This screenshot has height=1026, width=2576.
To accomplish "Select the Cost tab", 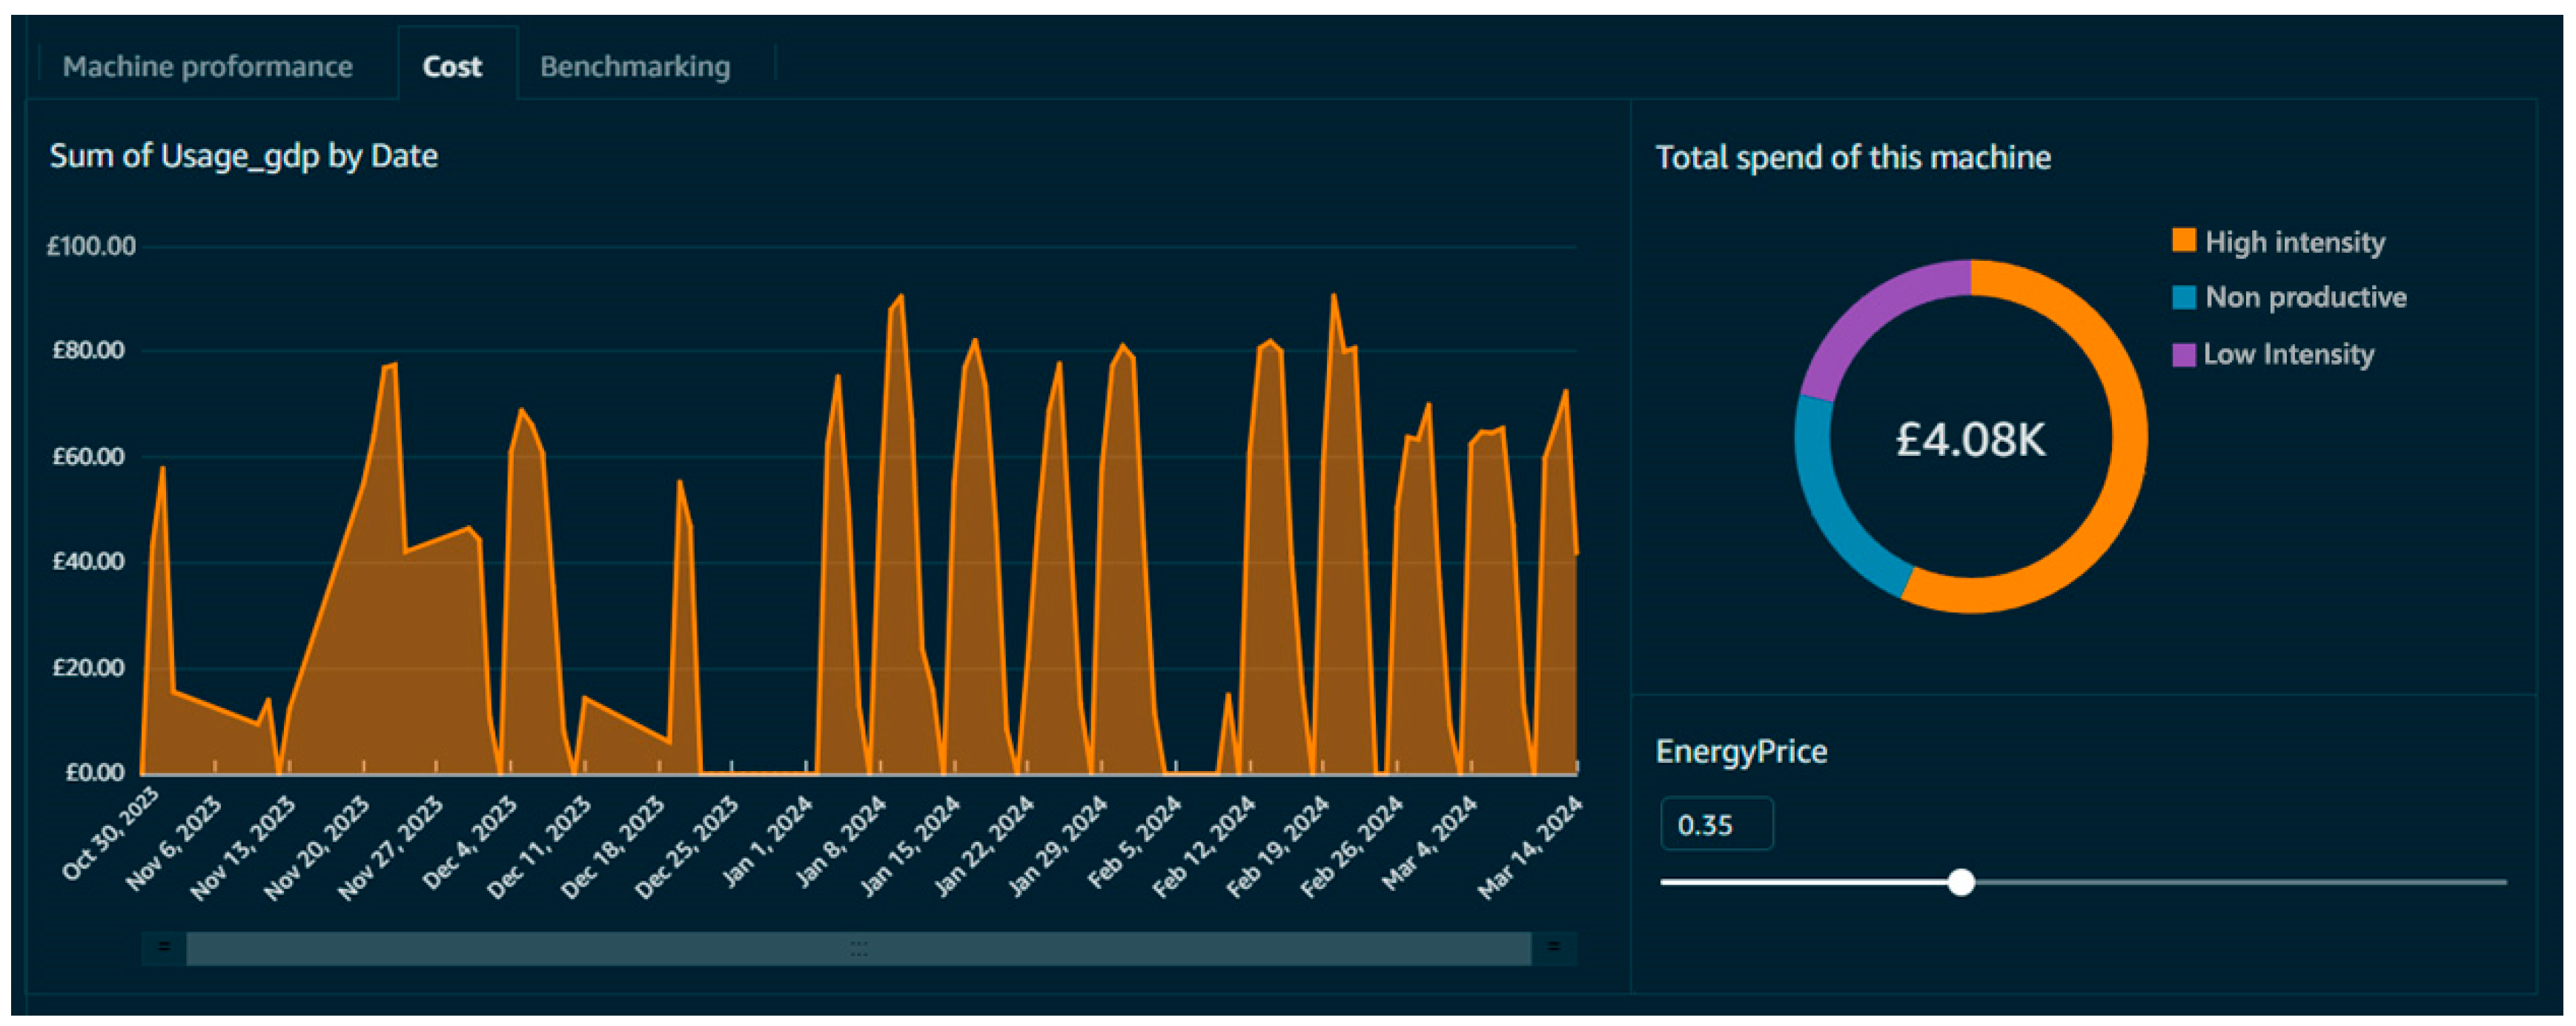I will [x=452, y=67].
